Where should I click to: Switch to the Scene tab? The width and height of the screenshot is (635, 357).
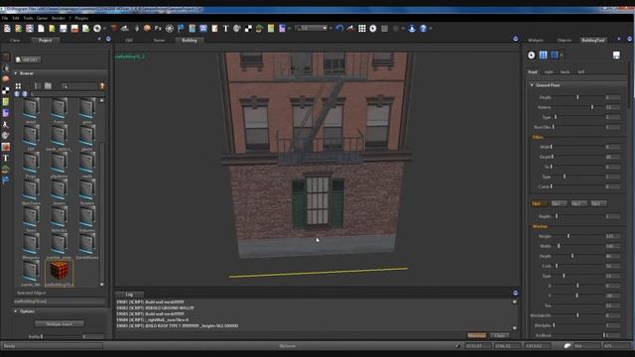pyautogui.click(x=159, y=40)
